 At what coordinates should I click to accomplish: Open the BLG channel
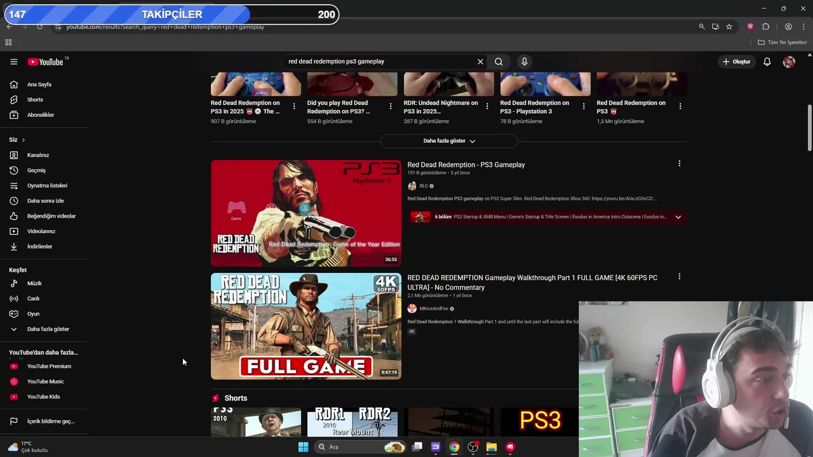coord(424,186)
